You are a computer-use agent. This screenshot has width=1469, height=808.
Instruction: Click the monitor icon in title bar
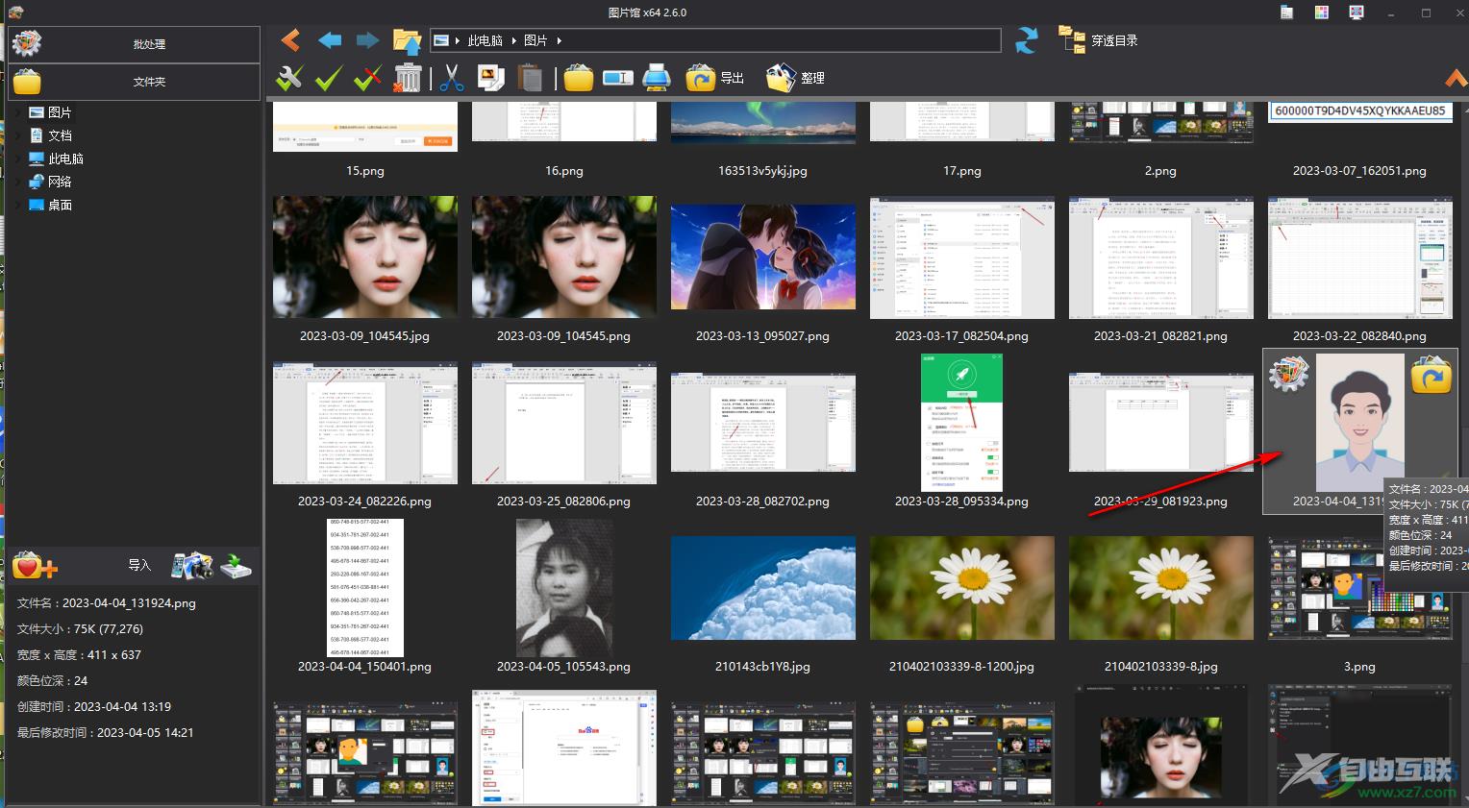pos(1357,12)
